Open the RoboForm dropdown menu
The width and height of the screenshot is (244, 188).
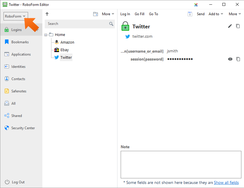tap(15, 16)
